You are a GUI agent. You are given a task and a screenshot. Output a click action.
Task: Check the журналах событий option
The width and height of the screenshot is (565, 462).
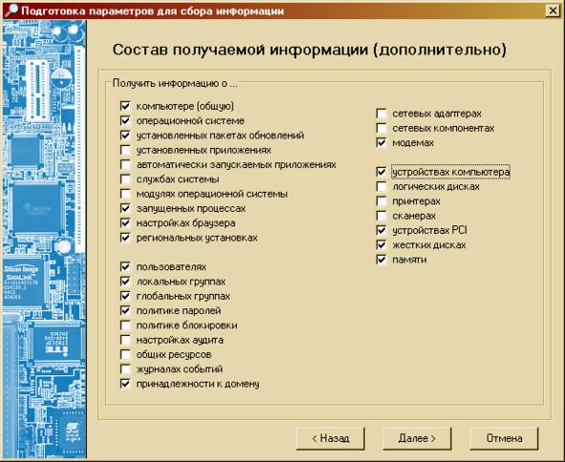125,369
